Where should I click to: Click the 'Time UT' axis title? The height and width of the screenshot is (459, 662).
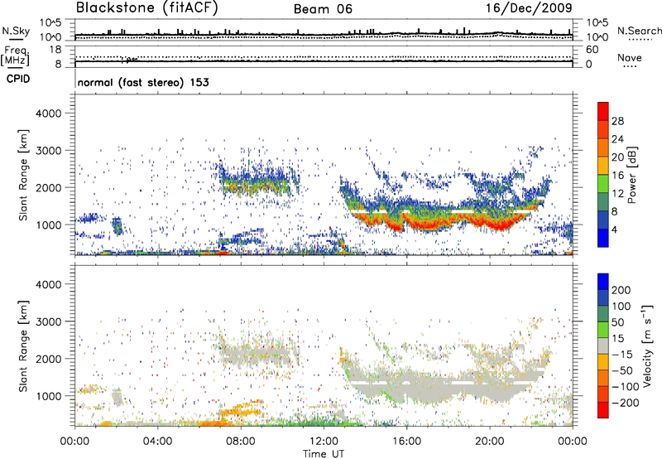[x=324, y=453]
